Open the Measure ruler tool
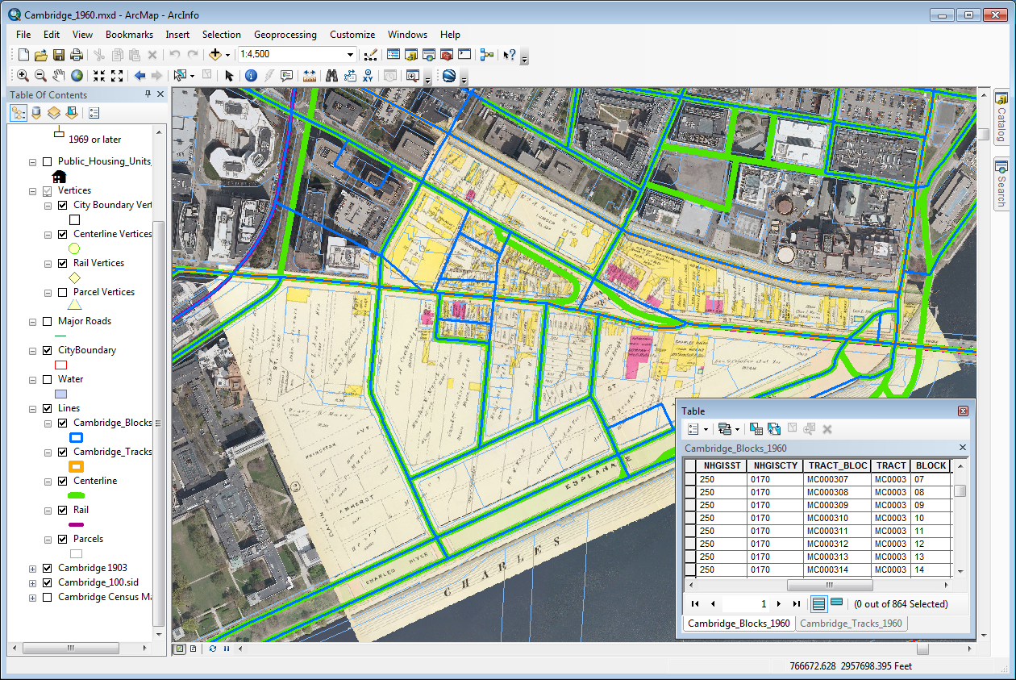Viewport: 1016px width, 680px height. click(x=310, y=76)
